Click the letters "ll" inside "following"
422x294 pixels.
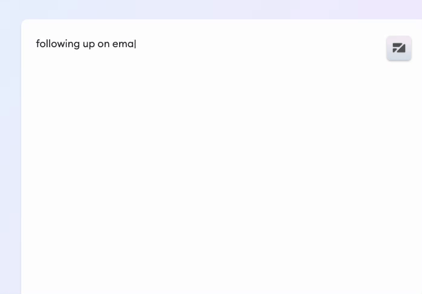click(x=48, y=44)
